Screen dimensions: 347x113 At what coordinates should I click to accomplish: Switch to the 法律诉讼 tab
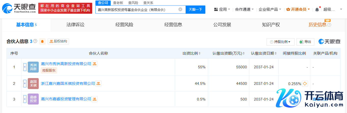point(75,25)
